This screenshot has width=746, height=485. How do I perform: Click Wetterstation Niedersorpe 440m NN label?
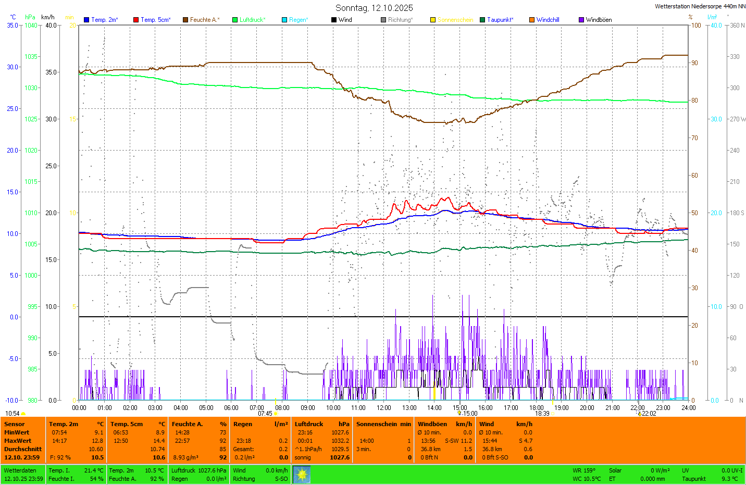click(x=700, y=6)
